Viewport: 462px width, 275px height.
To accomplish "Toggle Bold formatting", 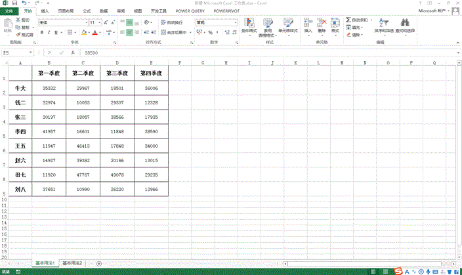I will (x=41, y=32).
